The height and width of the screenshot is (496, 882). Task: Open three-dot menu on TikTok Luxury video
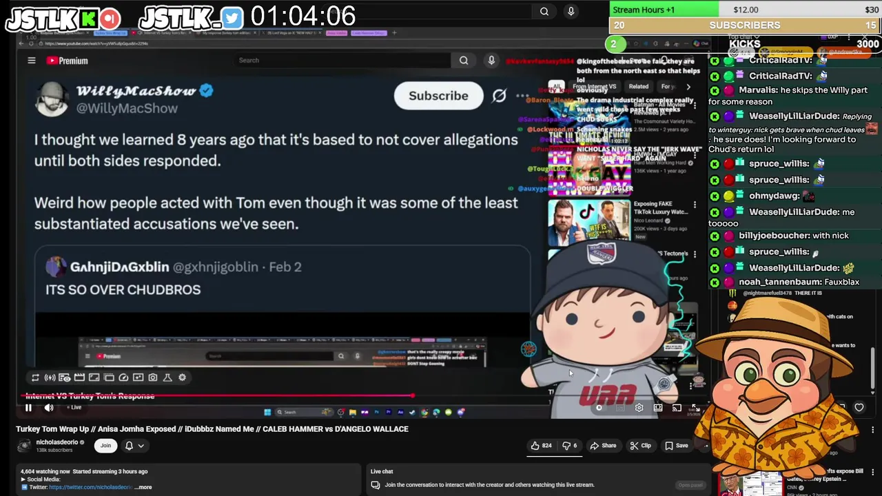click(x=695, y=205)
